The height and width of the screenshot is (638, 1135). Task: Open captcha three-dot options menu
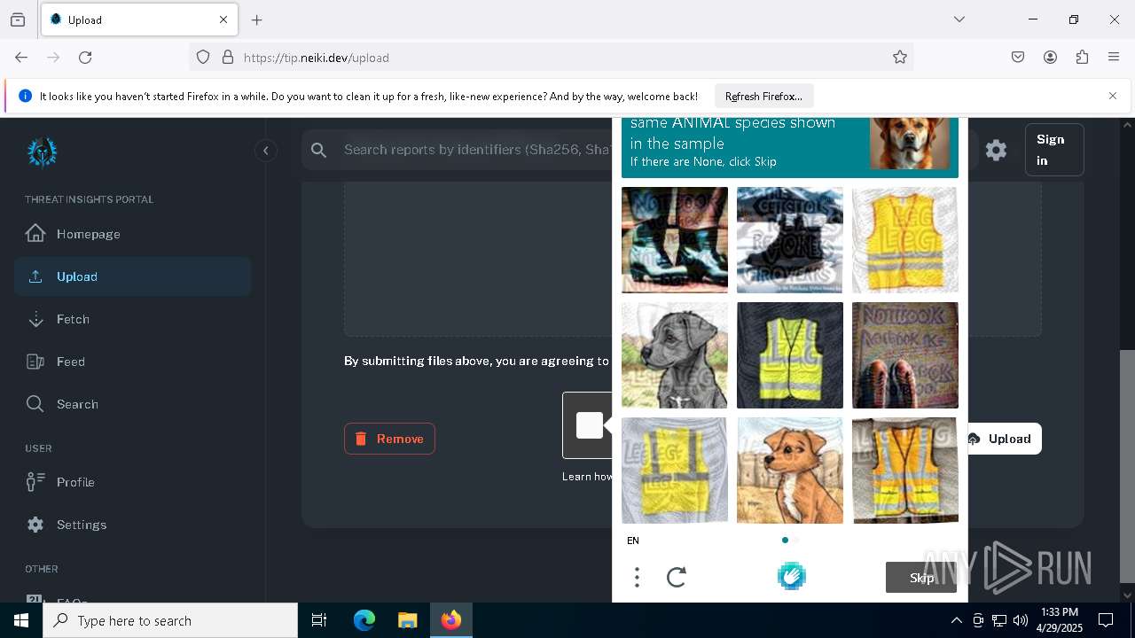point(637,578)
